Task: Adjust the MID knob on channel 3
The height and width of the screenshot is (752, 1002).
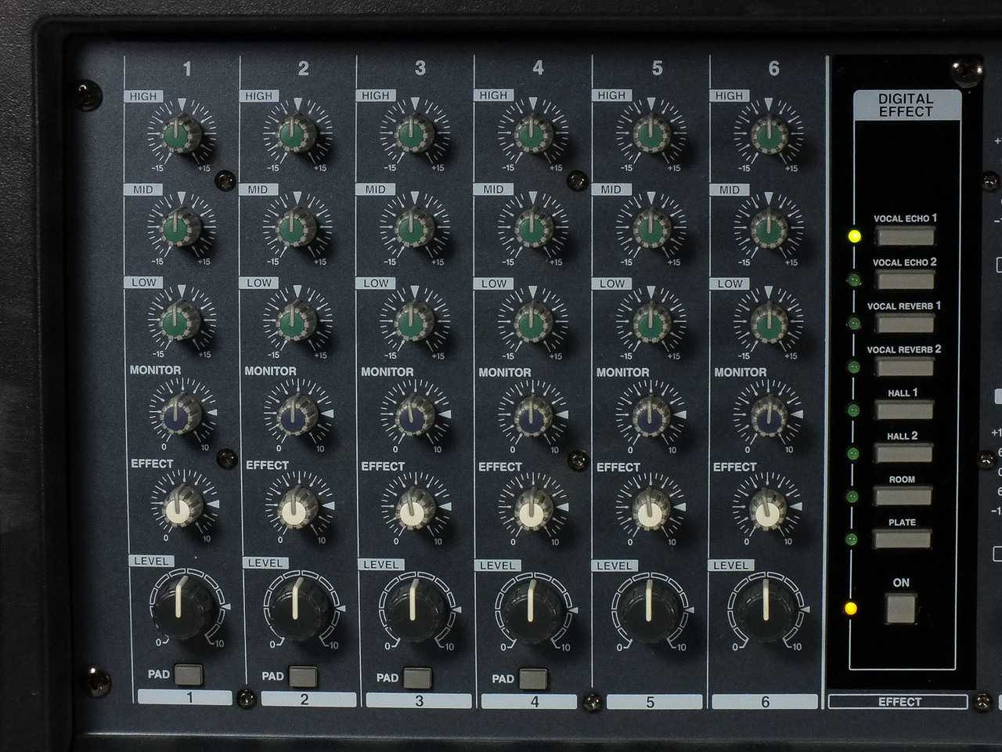Action: [x=413, y=229]
